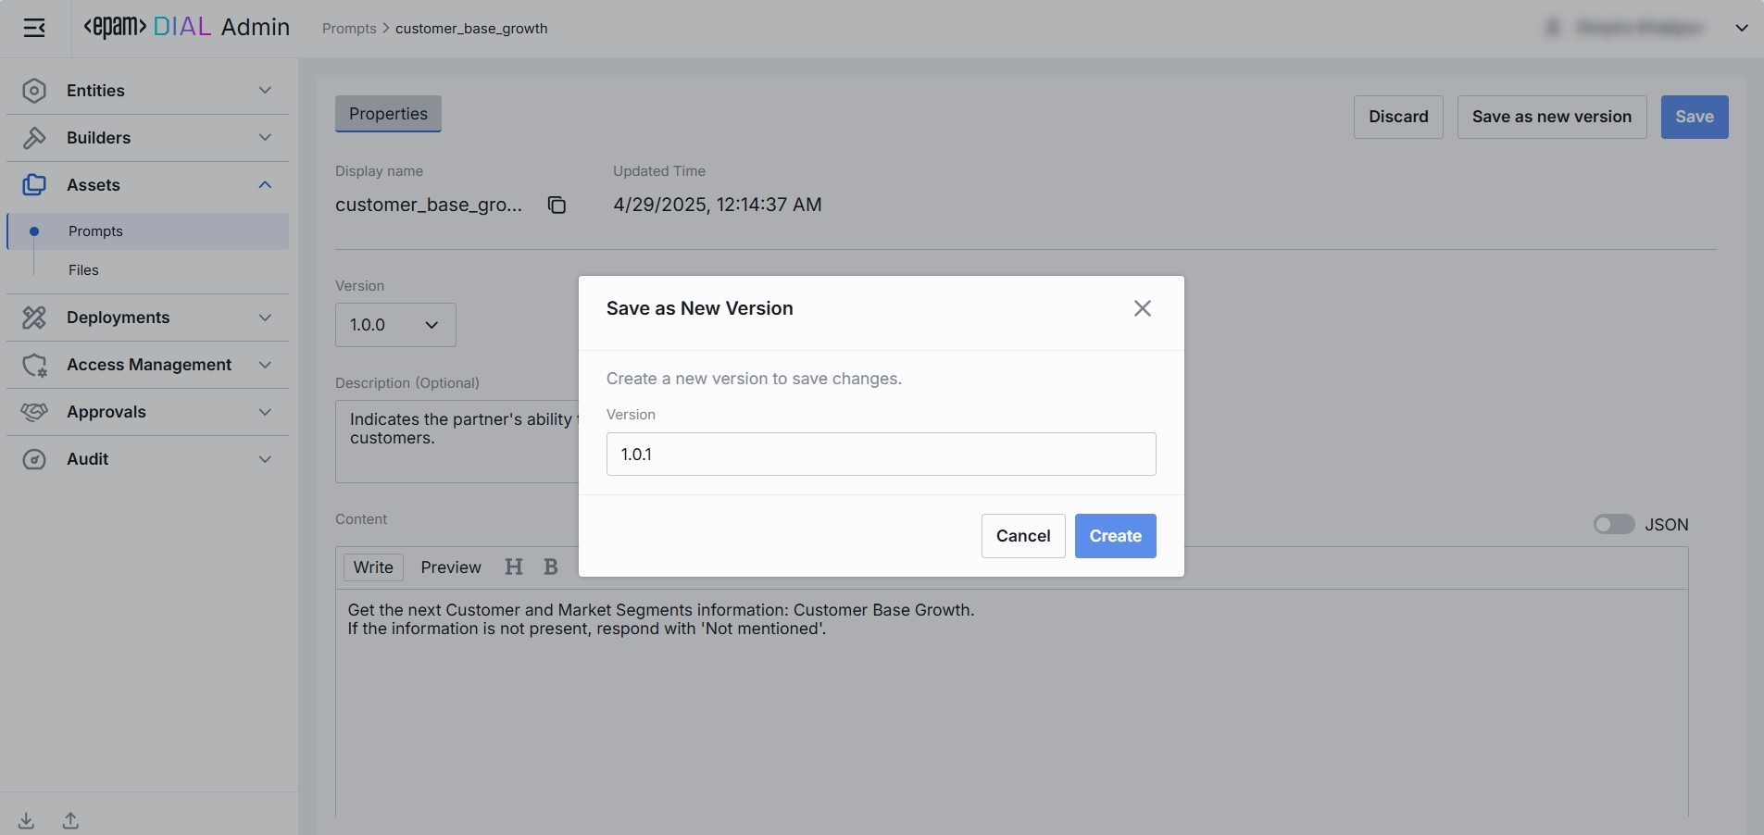
Task: Click the upload icon at sidebar bottom
Action: [x=70, y=820]
